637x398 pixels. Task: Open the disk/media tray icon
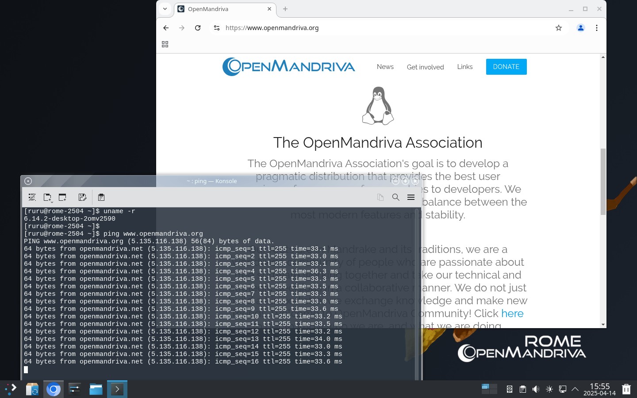tap(510, 389)
